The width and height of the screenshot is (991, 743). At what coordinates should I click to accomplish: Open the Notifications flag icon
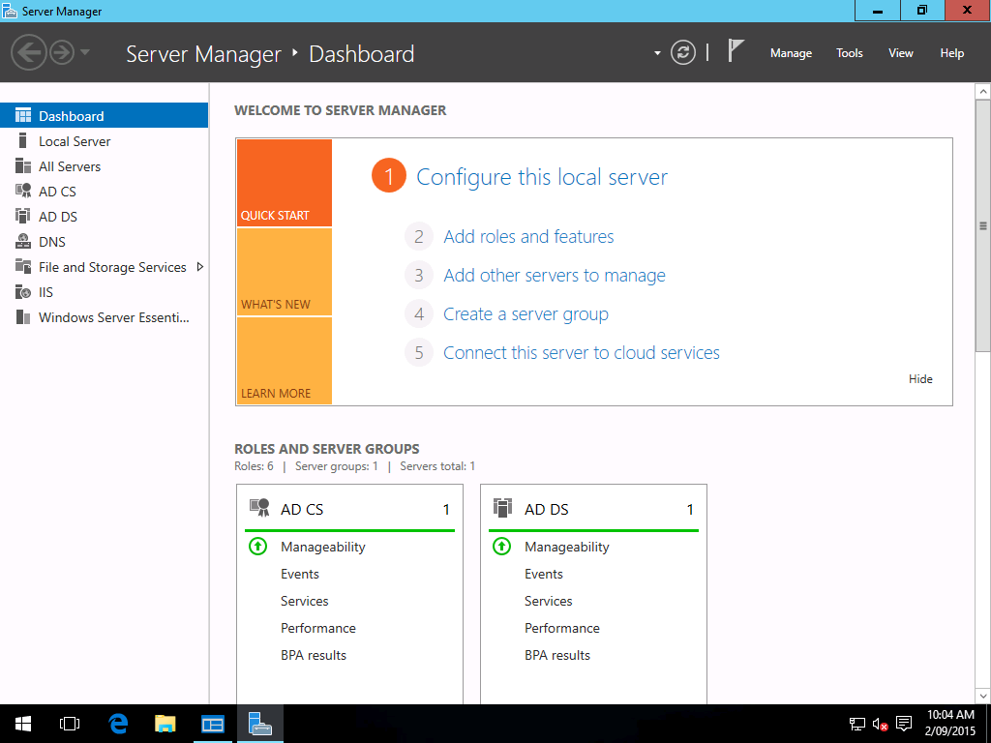click(x=736, y=51)
